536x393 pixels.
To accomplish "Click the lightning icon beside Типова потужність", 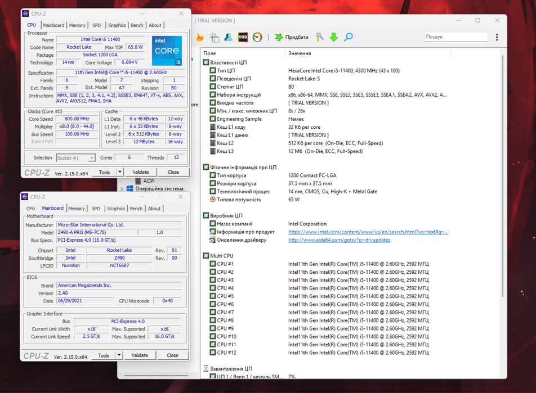I will (x=213, y=200).
